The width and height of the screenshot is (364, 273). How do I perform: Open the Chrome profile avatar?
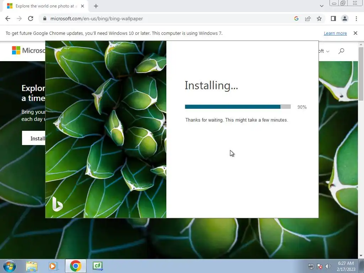(345, 18)
